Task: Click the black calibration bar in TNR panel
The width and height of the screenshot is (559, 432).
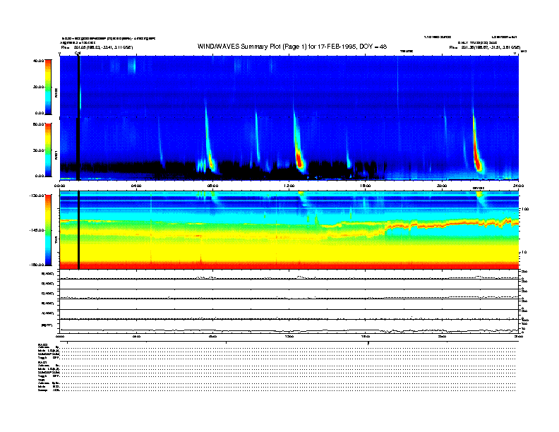Action: click(78, 230)
